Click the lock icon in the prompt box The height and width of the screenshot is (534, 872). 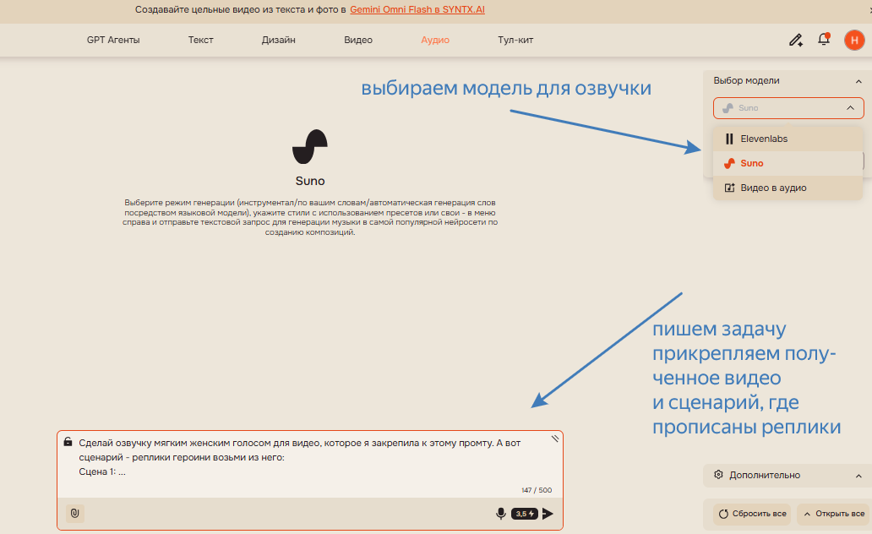(x=68, y=442)
